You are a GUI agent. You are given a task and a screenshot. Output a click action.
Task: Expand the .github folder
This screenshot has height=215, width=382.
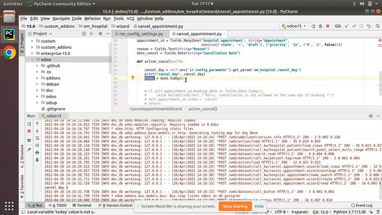[37, 66]
